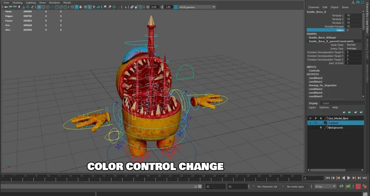The width and height of the screenshot is (370, 196).
Task: Click the Background layer color swatch
Action: tap(326, 127)
